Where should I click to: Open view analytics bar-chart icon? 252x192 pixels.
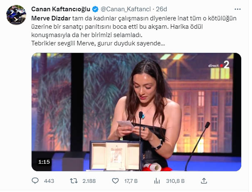[157, 181]
